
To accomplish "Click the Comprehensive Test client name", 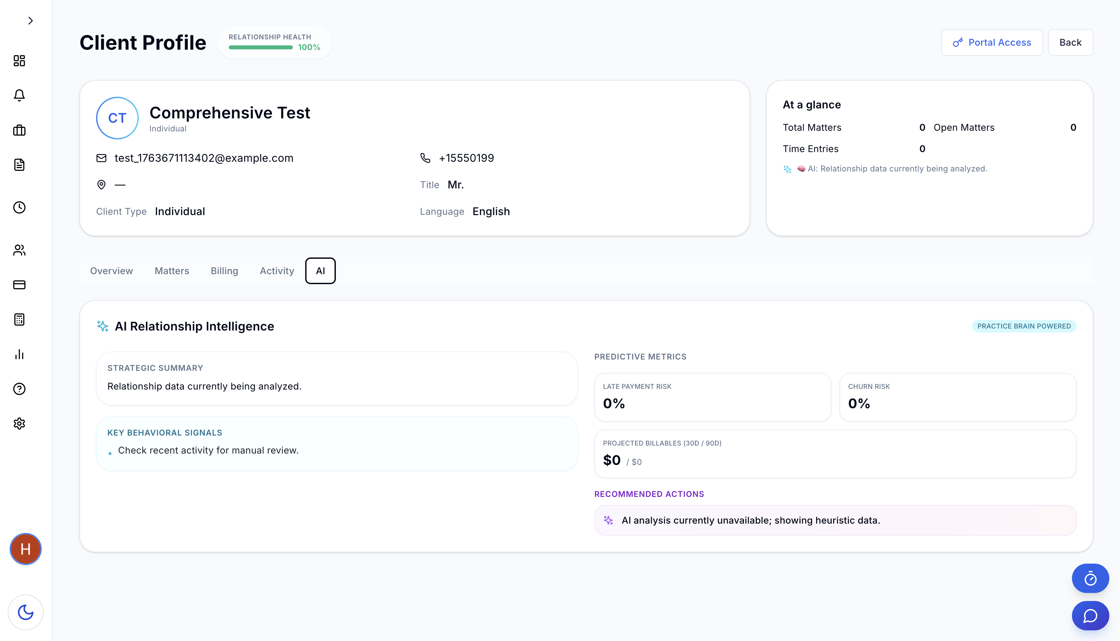I will [230, 113].
